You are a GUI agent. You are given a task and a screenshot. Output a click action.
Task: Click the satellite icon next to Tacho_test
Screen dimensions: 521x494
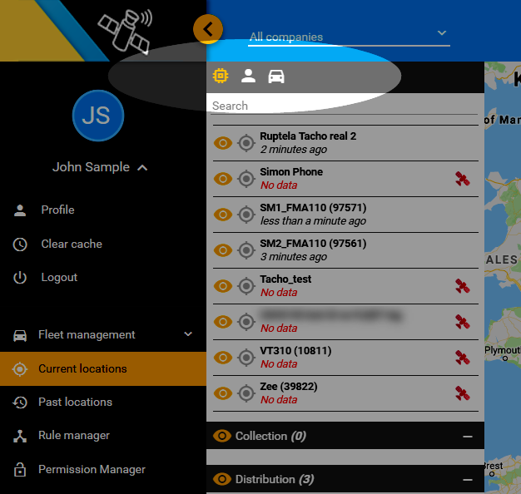click(x=462, y=286)
